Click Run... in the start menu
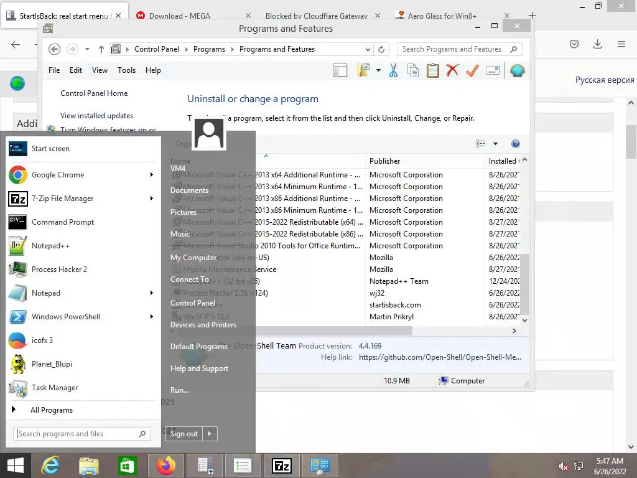 click(x=180, y=390)
